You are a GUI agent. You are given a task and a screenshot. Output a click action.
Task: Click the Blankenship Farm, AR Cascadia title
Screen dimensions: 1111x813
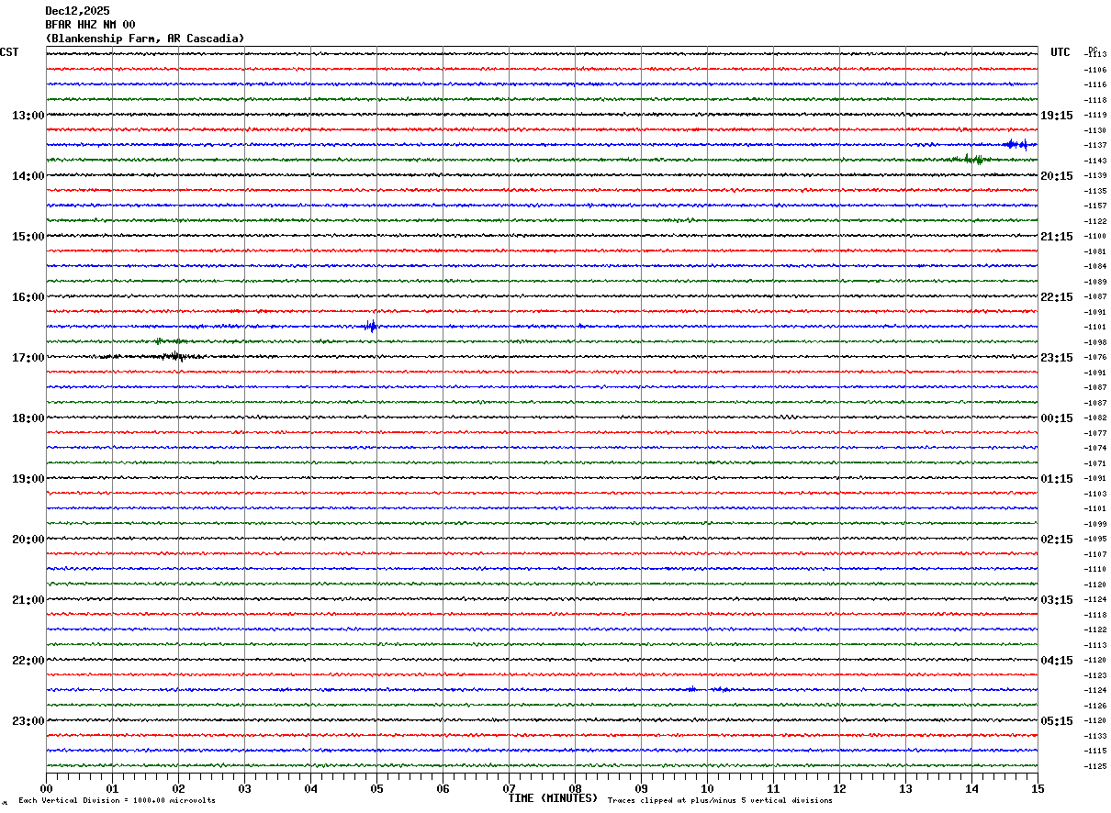click(x=145, y=39)
